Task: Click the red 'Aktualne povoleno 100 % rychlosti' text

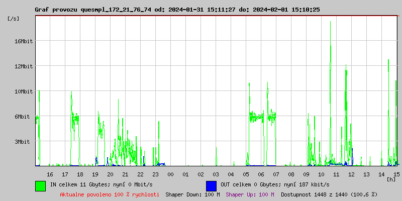Action: click(x=110, y=194)
